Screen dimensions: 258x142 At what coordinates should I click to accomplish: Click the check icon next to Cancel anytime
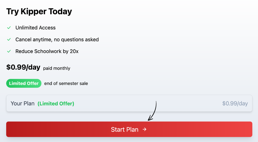coord(9,40)
